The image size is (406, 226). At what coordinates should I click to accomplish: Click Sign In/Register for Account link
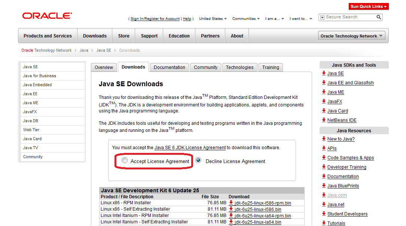pyautogui.click(x=155, y=19)
